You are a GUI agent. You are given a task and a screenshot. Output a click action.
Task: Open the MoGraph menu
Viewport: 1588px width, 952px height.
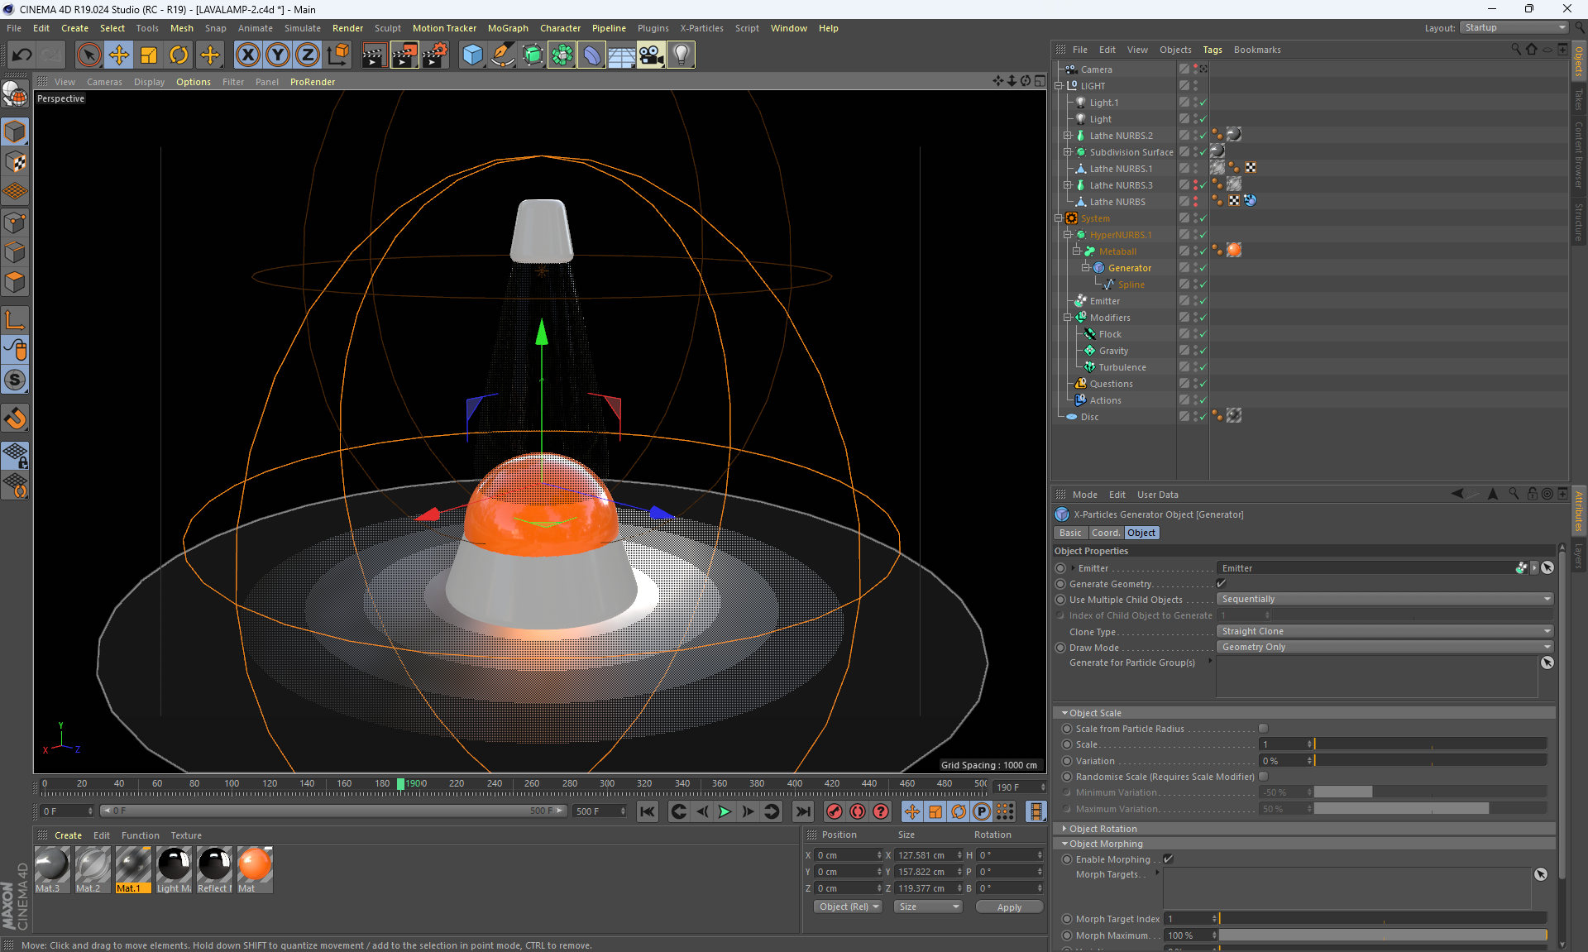(x=507, y=28)
